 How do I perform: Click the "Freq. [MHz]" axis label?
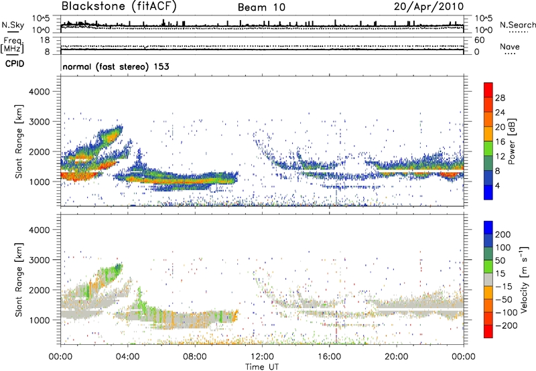[12, 45]
